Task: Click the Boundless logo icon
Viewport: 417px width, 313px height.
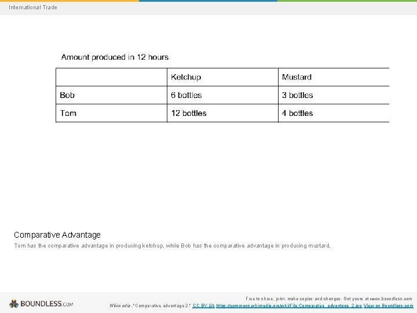Action: [x=13, y=304]
